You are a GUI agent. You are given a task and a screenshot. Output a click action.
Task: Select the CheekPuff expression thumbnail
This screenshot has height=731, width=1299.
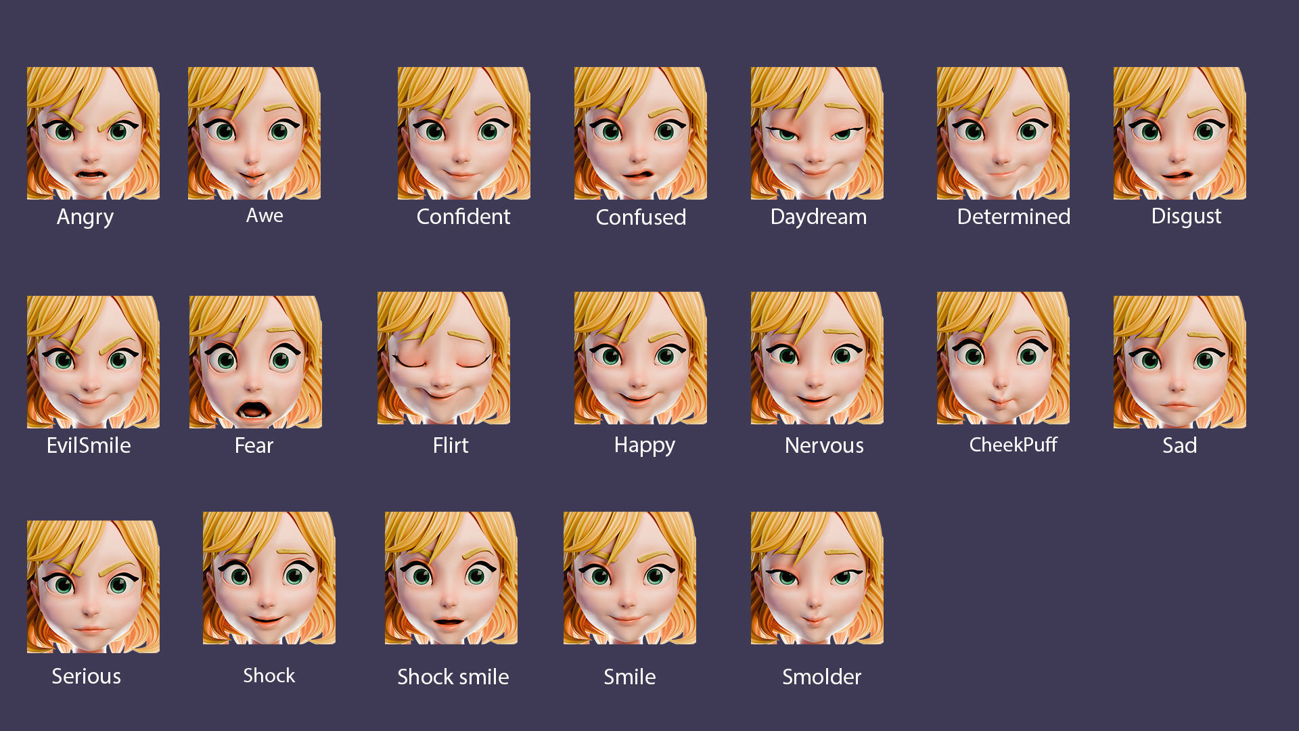click(x=1003, y=358)
